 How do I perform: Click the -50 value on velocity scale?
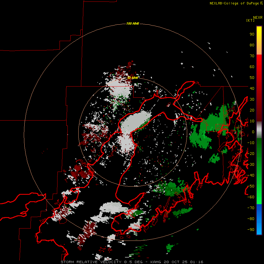pos(251,186)
